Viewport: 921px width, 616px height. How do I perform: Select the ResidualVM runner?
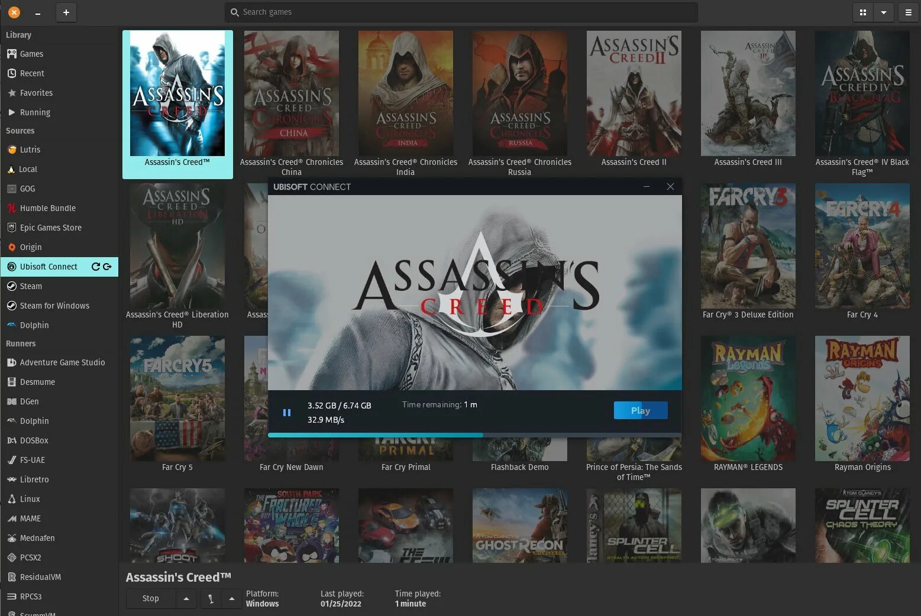click(59, 577)
